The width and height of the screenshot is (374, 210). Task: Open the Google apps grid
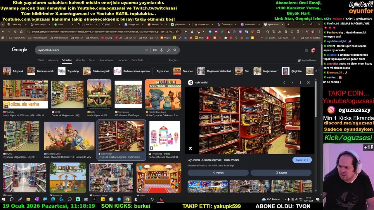[x=306, y=50]
